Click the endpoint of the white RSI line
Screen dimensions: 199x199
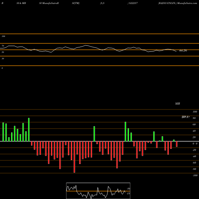[176, 51]
